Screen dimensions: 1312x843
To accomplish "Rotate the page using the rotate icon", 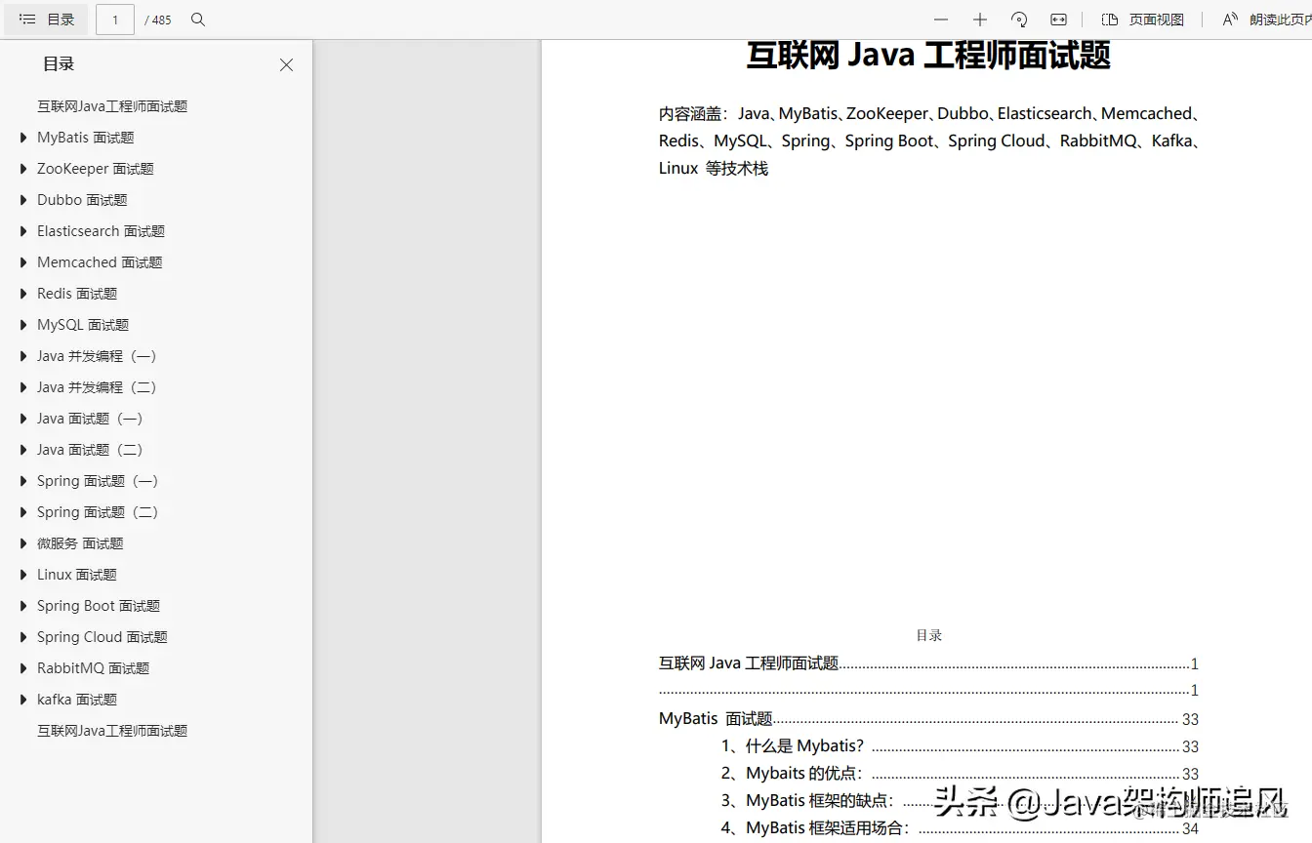I will pos(1019,20).
